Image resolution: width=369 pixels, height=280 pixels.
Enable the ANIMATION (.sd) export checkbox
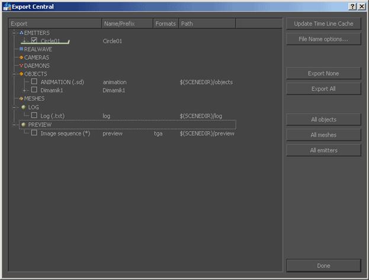click(34, 82)
